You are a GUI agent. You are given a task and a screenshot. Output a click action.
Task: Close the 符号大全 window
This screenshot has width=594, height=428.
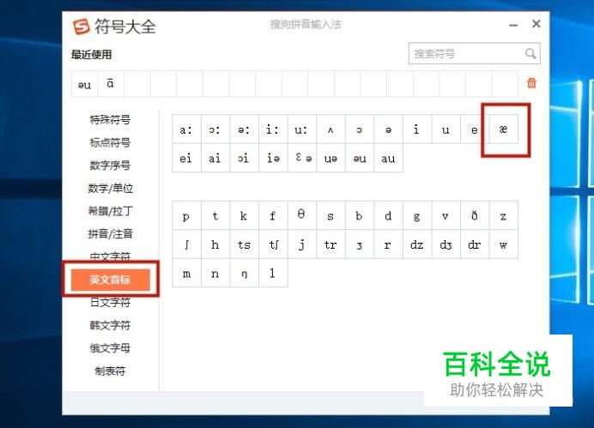click(536, 24)
